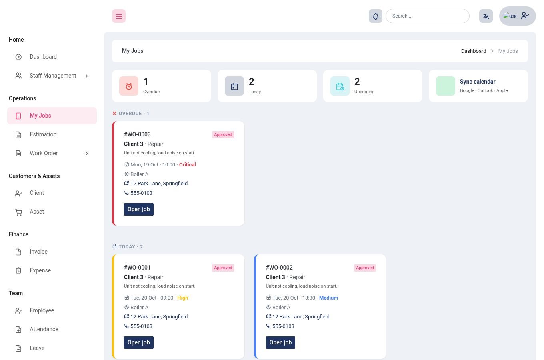Image resolution: width=544 pixels, height=360 pixels.
Task: Click the Overdue alarm clock icon
Action: [x=129, y=86]
